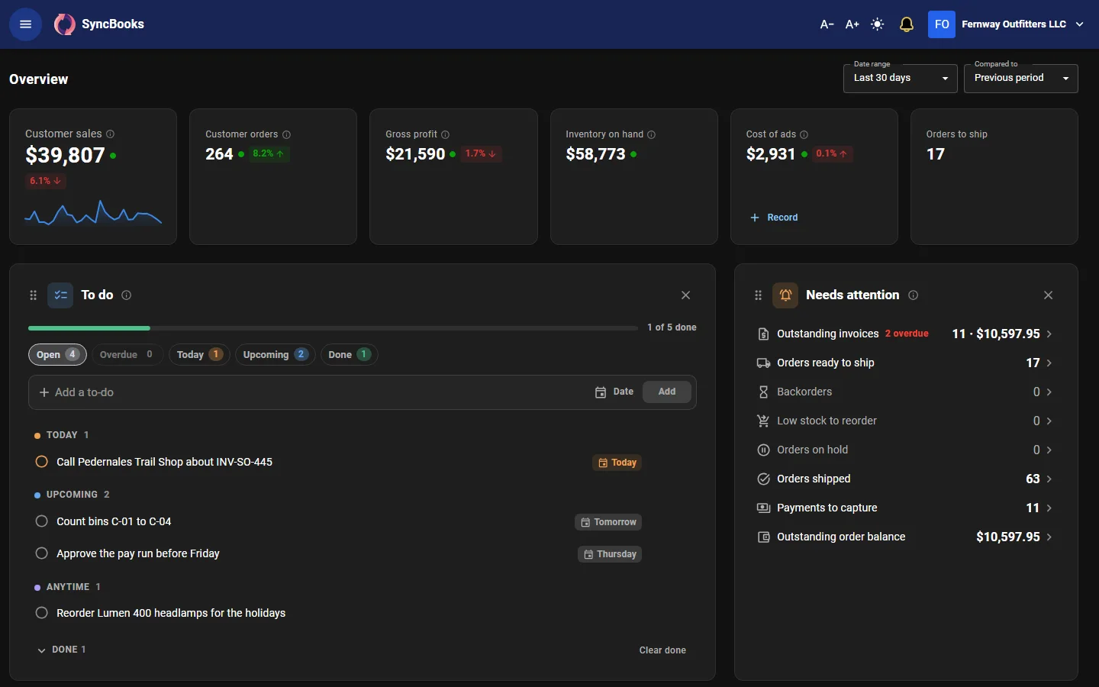
Task: Grab the Needs attention drag handle
Action: [x=758, y=295]
